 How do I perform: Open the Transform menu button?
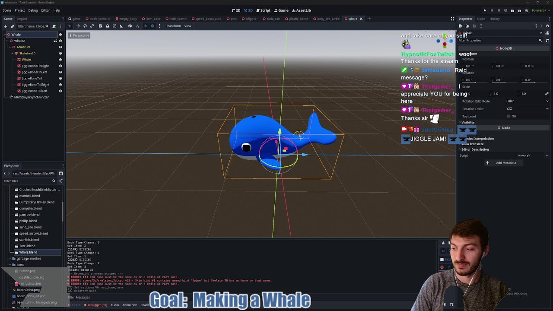173,26
